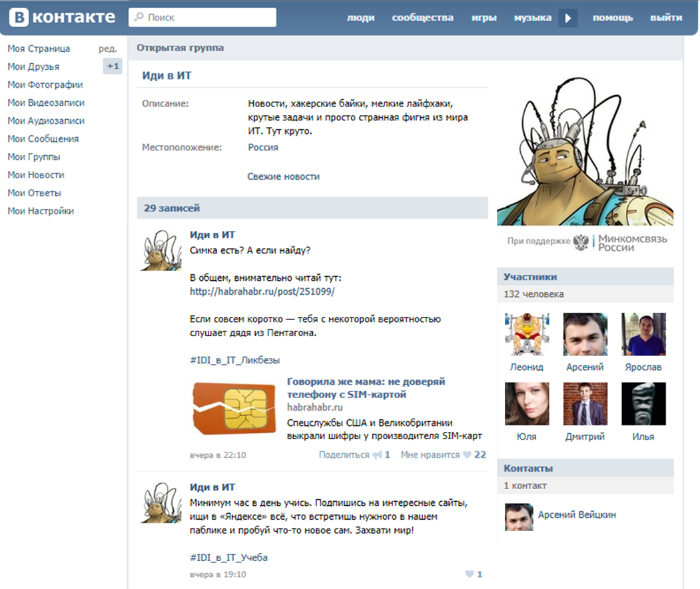The image size is (700, 589).
Task: Open Леонид's member avatar
Action: pos(527,334)
